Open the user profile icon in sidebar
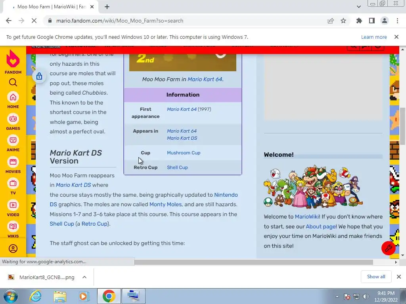 (13, 249)
